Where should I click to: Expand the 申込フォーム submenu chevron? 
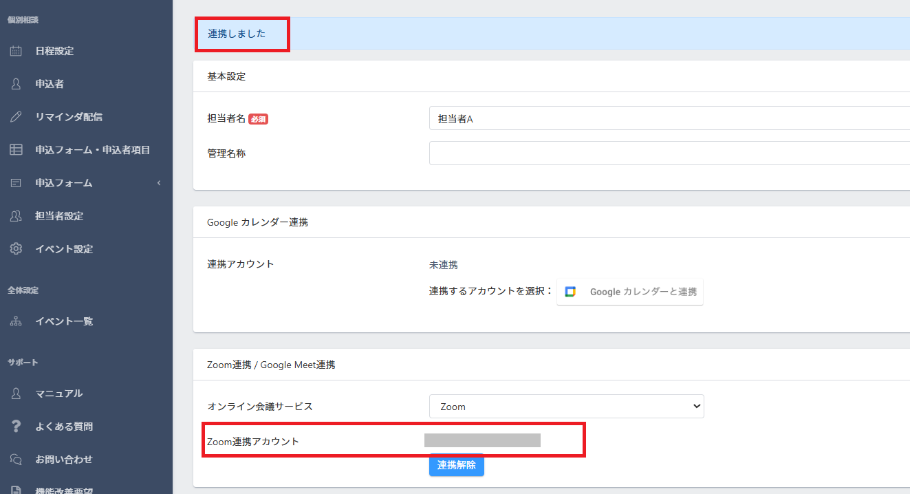coord(159,183)
